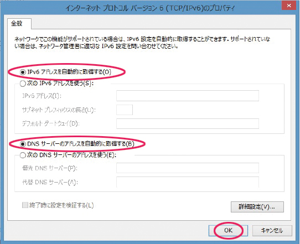Confirm with the OK button
This screenshot has height=244, width=300.
point(228,231)
